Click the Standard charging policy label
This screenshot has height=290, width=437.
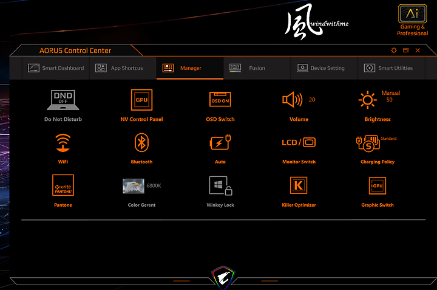pos(388,139)
